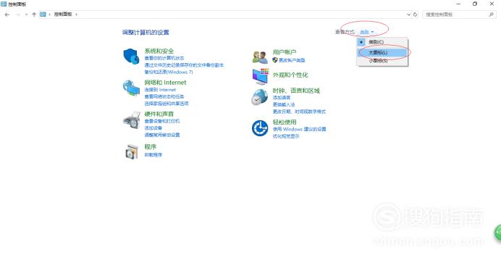Open 通过文件历史记录保存你的文件备份副本
The height and width of the screenshot is (266, 501).
[184, 65]
